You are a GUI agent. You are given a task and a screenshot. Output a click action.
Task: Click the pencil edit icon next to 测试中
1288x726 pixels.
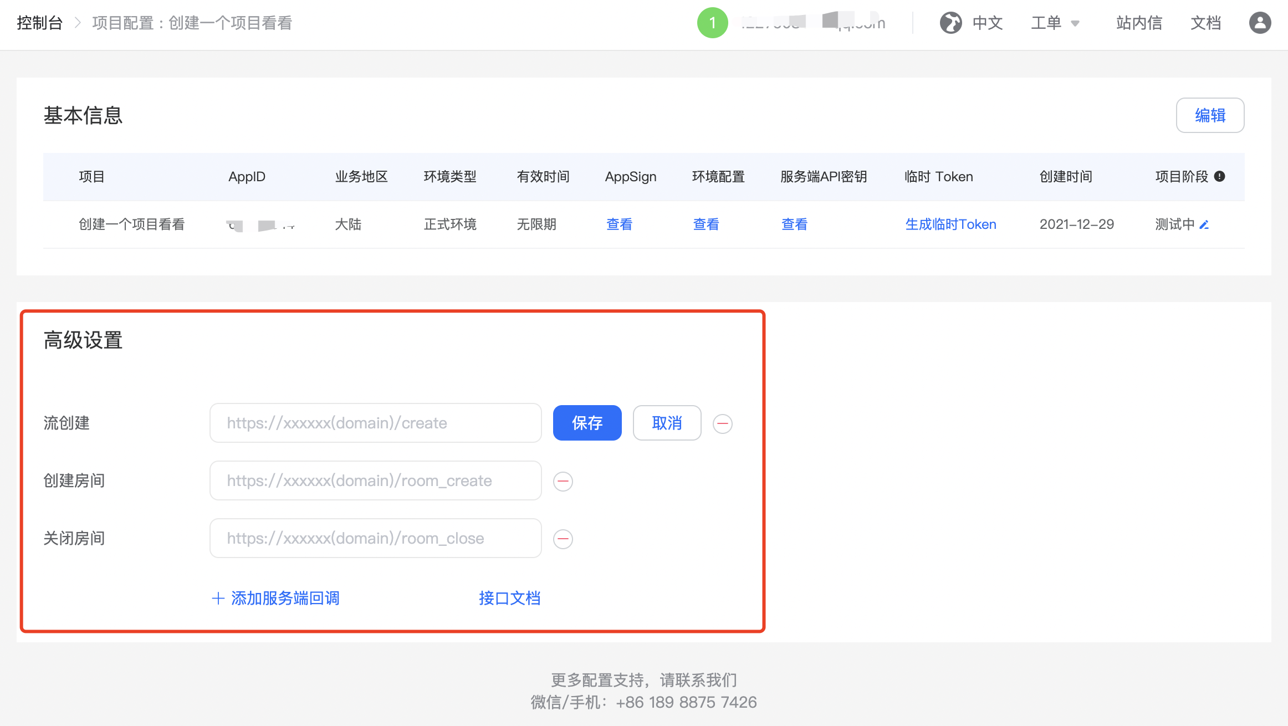(1204, 224)
